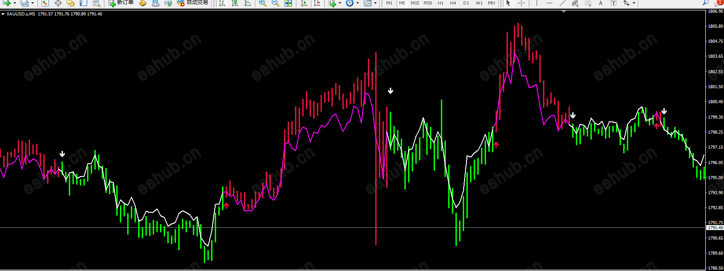
Task: Open the chart templates icon
Action: [367, 3]
